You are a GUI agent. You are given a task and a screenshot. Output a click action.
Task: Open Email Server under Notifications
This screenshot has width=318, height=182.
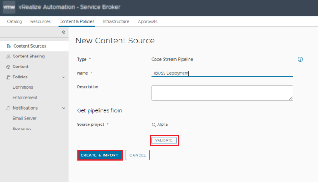[25, 118]
